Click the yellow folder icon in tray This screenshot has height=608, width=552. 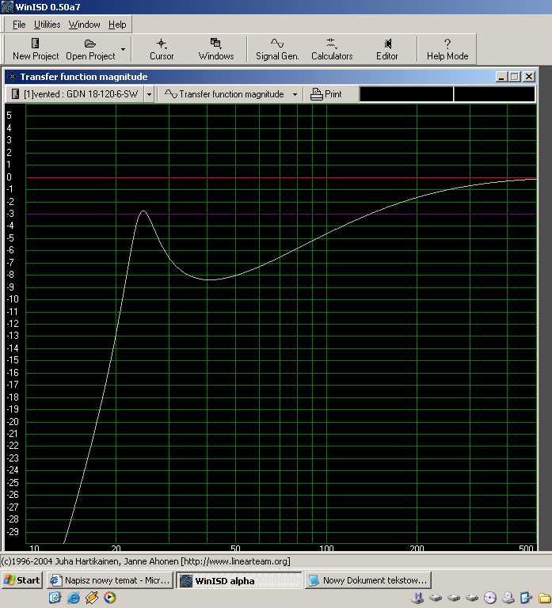click(x=546, y=598)
